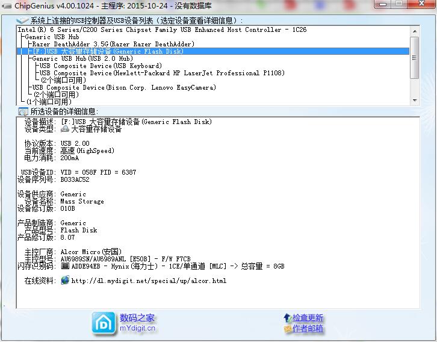437x342 pixels.
Task: Select the (1个端口可用) tree row
Action: click(49, 102)
